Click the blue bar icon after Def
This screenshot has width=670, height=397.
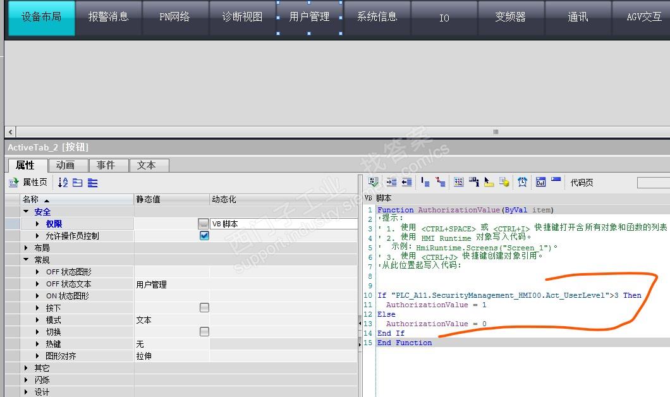[556, 180]
